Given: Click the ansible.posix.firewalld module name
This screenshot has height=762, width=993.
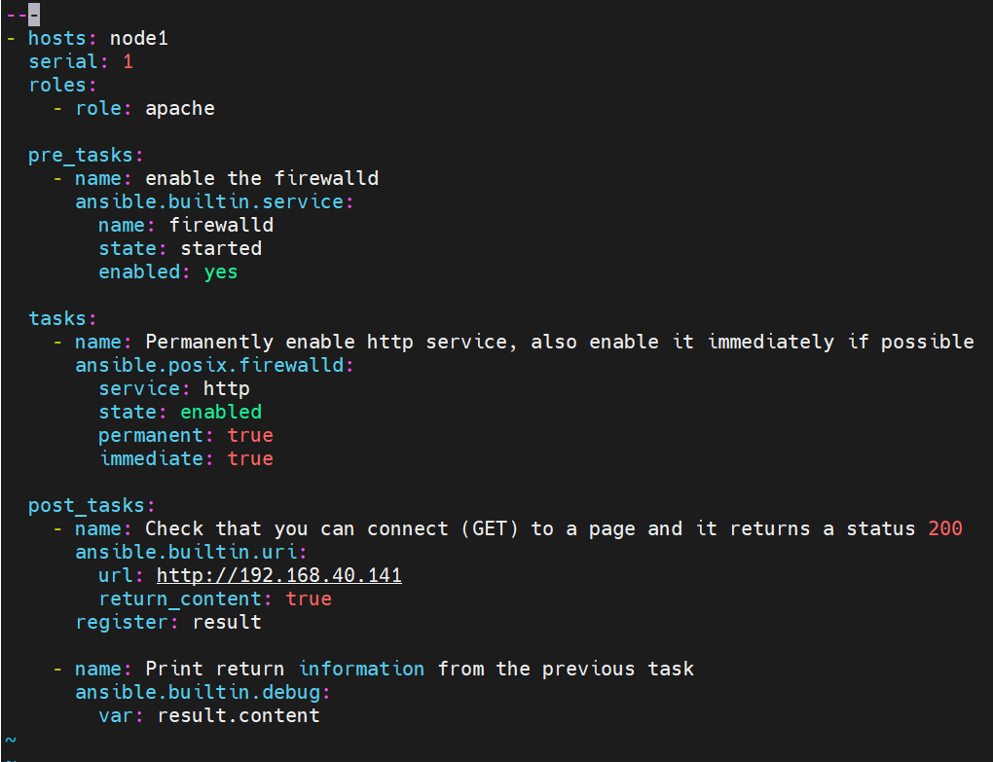Looking at the screenshot, I should pos(209,365).
